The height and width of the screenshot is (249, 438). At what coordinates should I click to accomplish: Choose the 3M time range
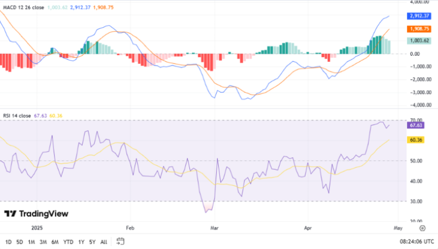(x=43, y=242)
